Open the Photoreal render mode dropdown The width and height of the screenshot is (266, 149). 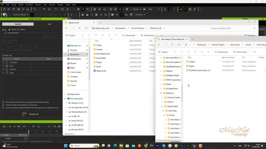point(140,15)
